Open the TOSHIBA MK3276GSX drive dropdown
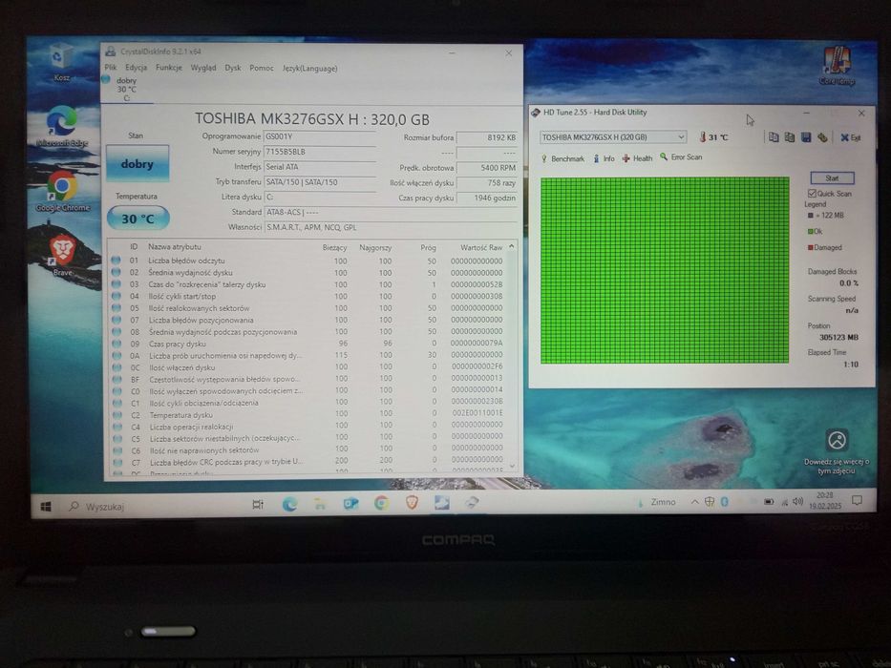 click(x=612, y=136)
